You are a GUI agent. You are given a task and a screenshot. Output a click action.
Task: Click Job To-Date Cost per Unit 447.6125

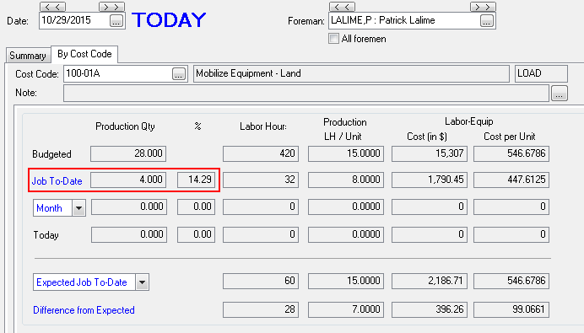point(511,180)
